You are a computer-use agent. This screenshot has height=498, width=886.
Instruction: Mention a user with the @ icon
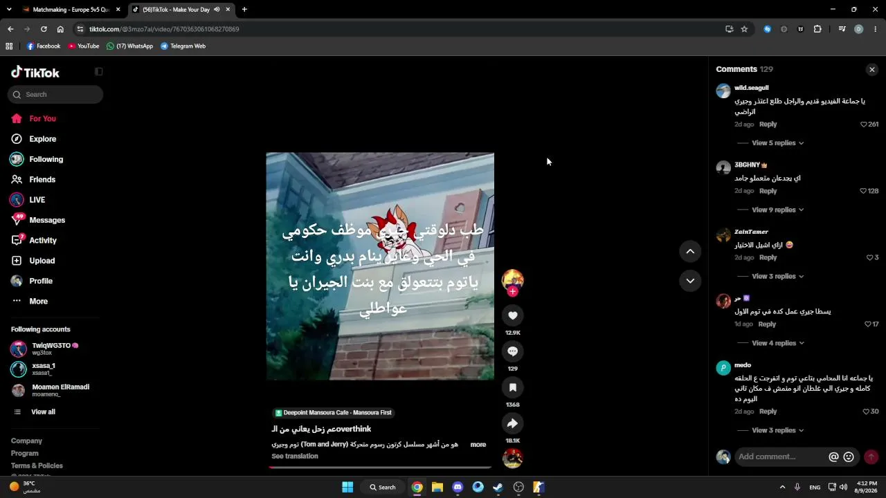(833, 456)
